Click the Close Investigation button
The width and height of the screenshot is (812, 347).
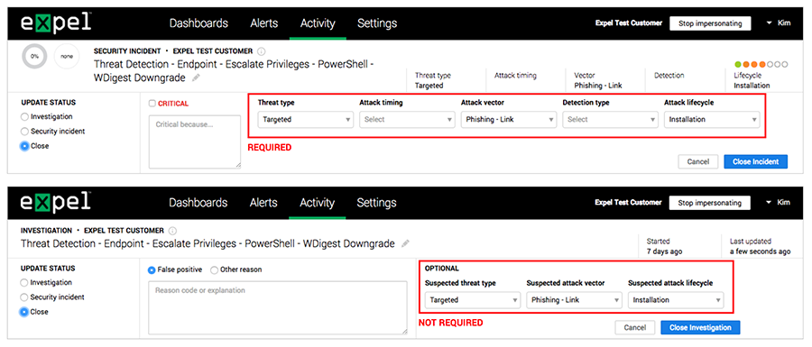(700, 327)
